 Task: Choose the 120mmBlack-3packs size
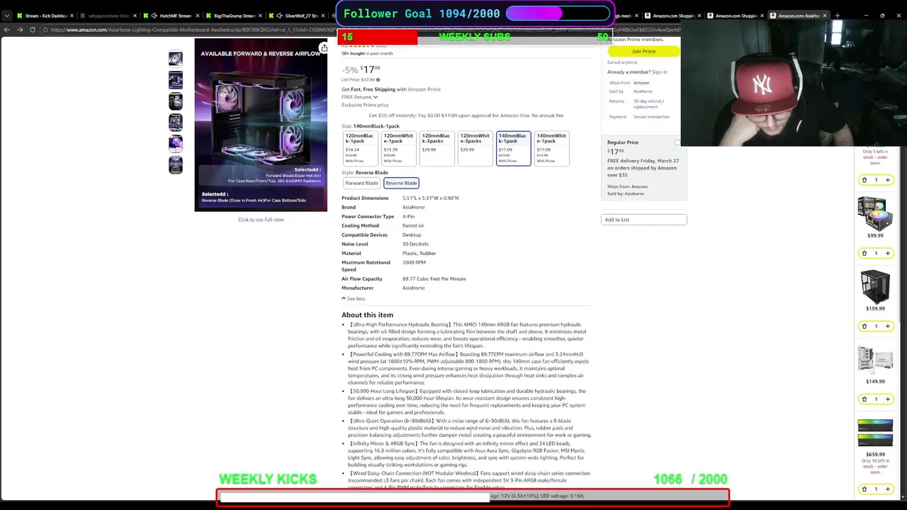coord(436,148)
